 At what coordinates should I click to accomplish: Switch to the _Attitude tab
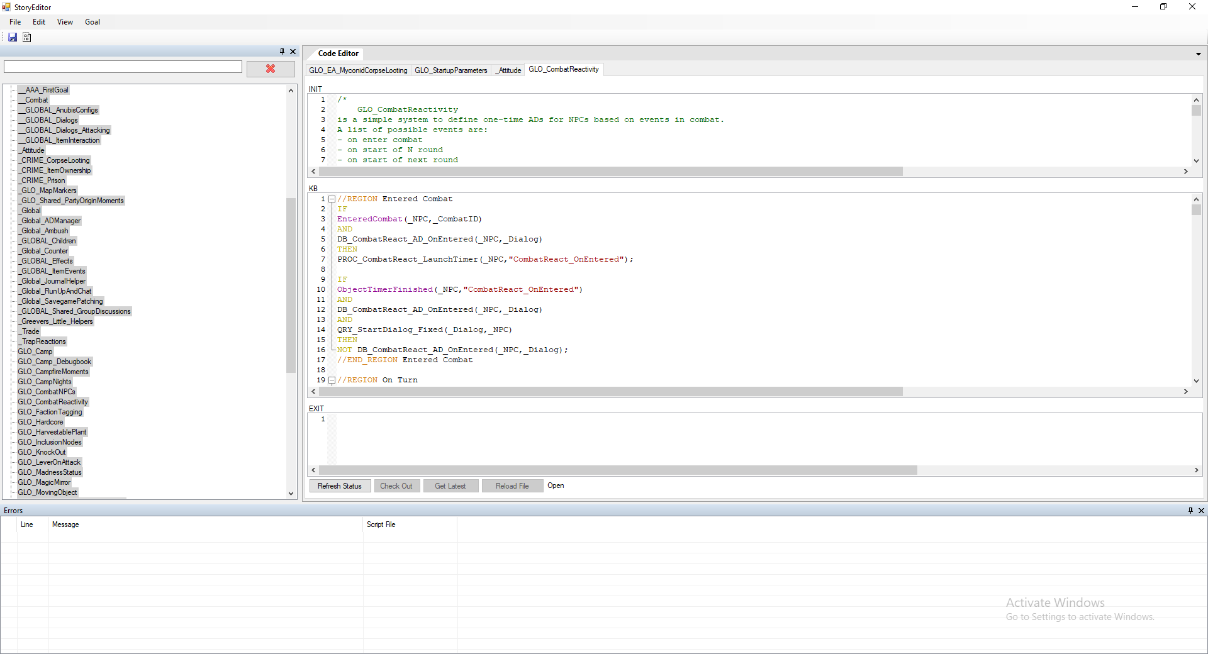508,70
